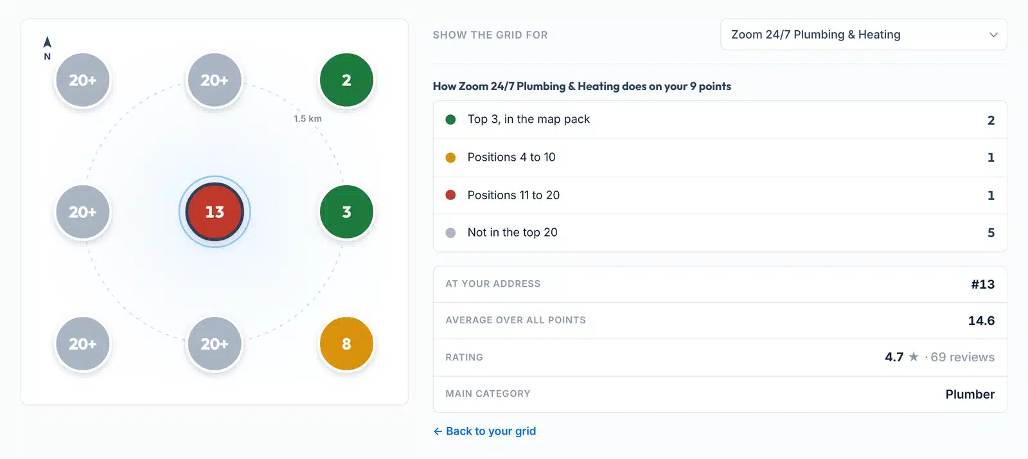Click the 14.6 average value
The width and height of the screenshot is (1028, 459).
point(981,321)
